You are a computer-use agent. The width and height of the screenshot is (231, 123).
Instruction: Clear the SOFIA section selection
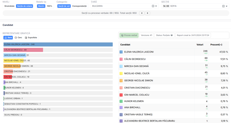[x=223, y=6]
